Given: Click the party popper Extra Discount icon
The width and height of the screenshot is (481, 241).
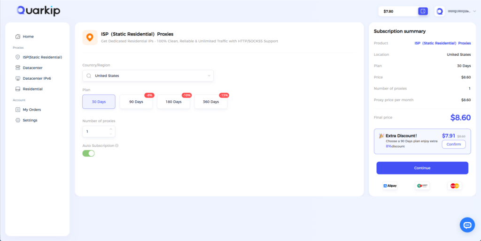Looking at the screenshot, I should pyautogui.click(x=381, y=136).
